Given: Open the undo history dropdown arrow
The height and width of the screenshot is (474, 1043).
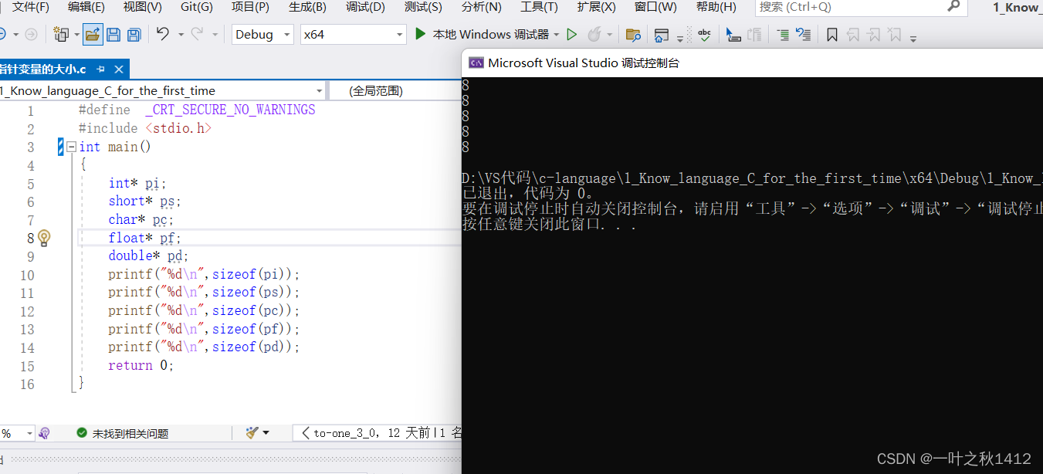Looking at the screenshot, I should click(181, 35).
